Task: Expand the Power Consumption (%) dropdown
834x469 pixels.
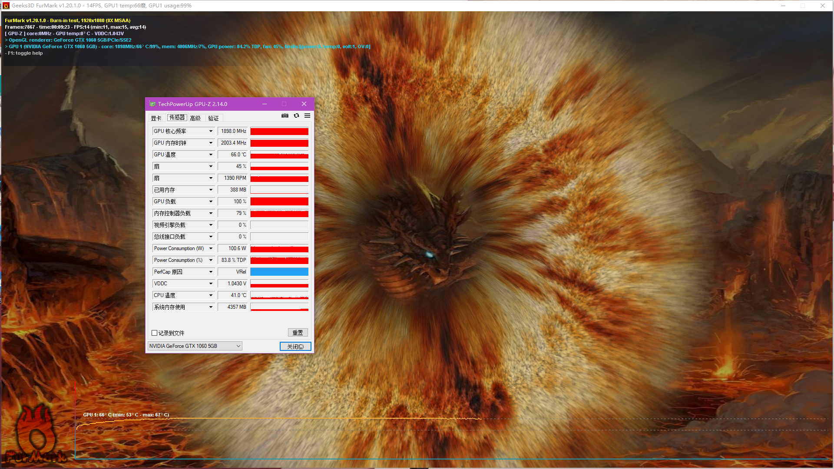Action: tap(211, 260)
